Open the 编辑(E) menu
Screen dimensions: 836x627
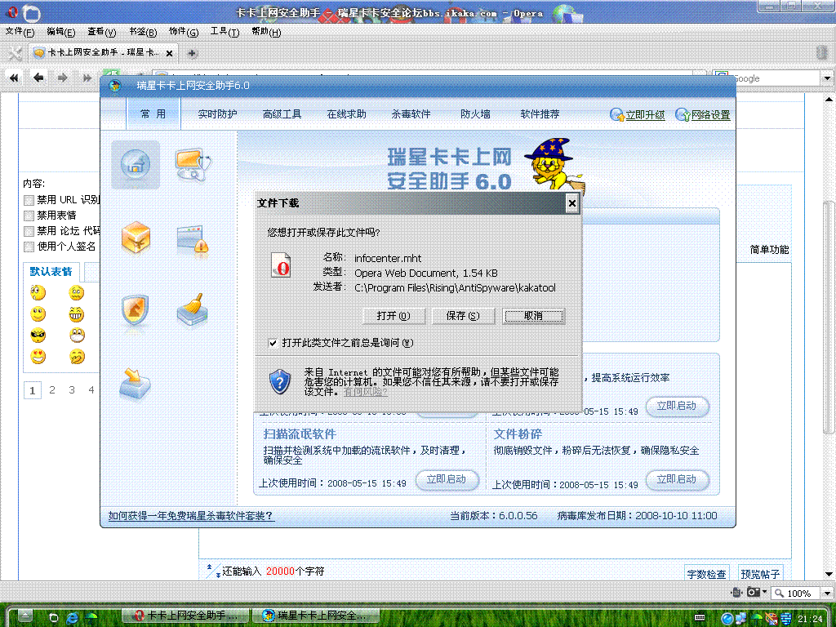pos(60,32)
